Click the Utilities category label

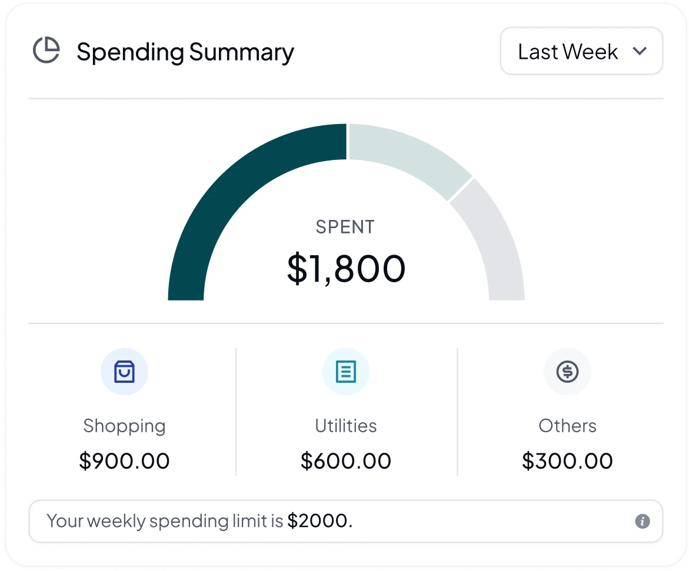346,426
